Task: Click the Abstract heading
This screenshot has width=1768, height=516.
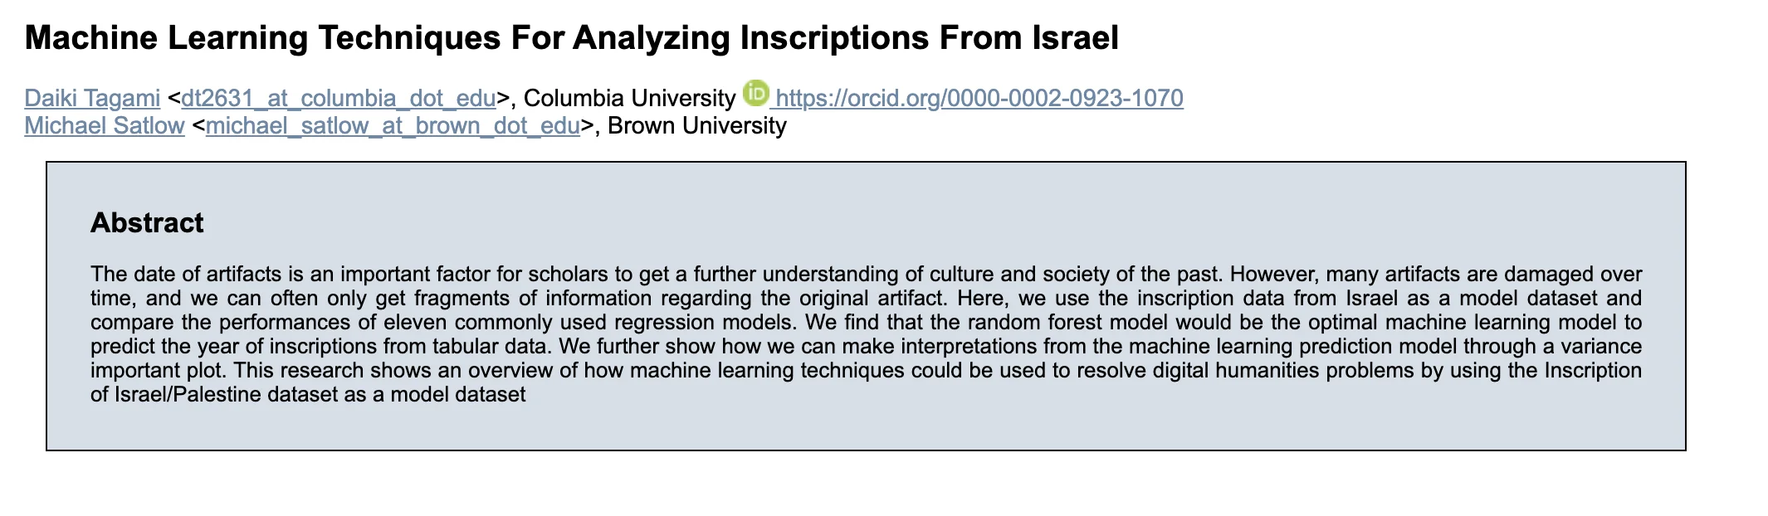Action: 147,223
